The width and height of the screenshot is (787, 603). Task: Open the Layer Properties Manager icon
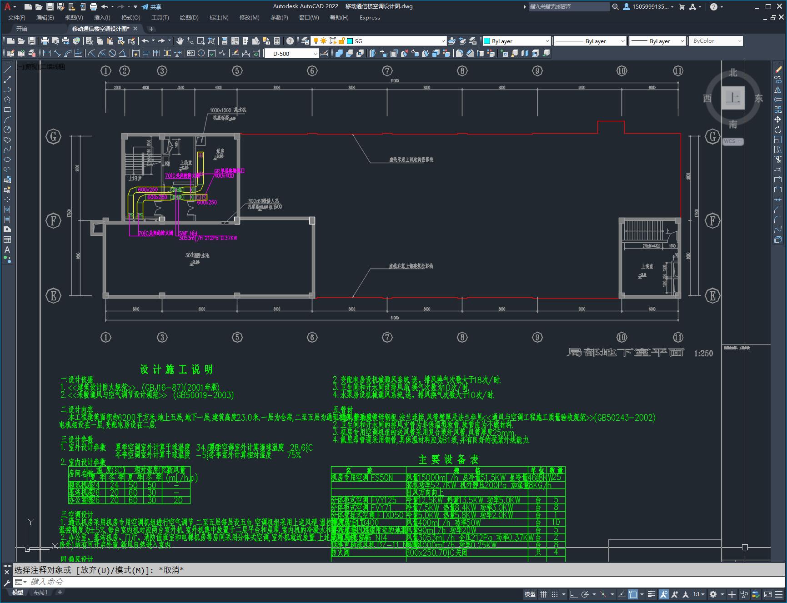tap(305, 41)
